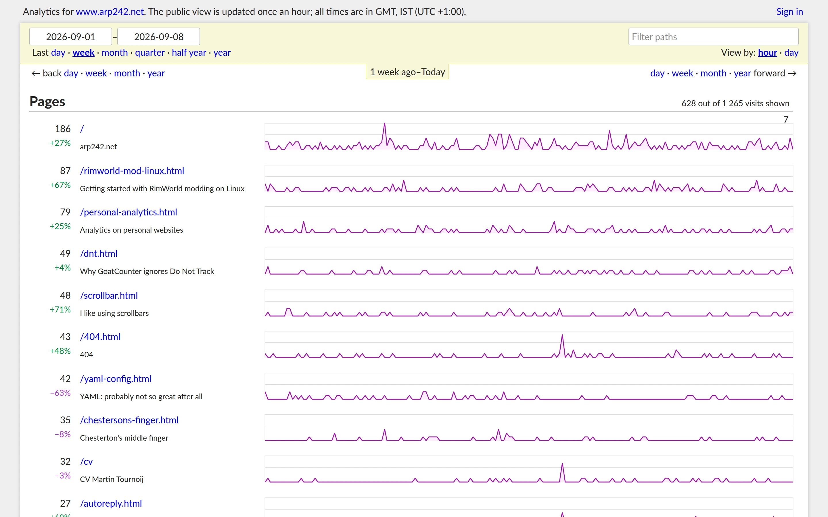Edit the end date field 2026-09-08

(159, 36)
